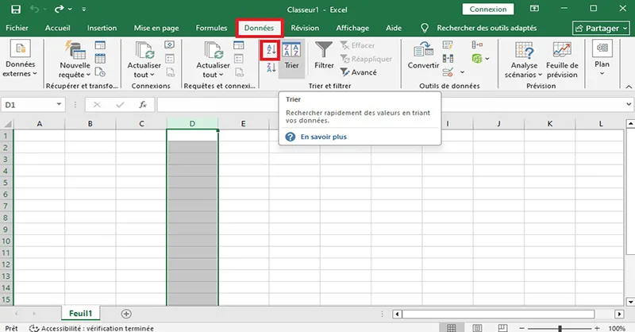Click the Rechercher des outils adaptés search box
This screenshot has width=635, height=332.
[x=487, y=28]
